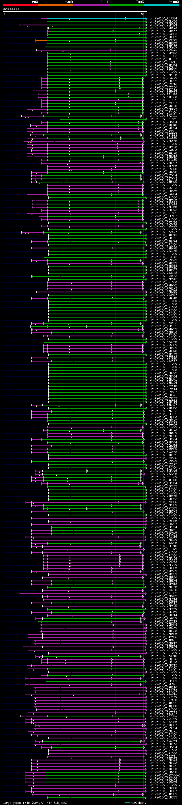Open hit UniRef100_Q4PBU3
The height and width of the screenshot is (805, 182).
coord(163,794)
